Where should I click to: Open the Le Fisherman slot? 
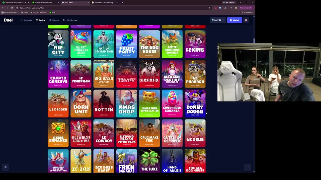click(x=81, y=74)
